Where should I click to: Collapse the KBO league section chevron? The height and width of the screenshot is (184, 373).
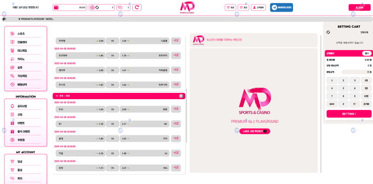click(x=57, y=96)
